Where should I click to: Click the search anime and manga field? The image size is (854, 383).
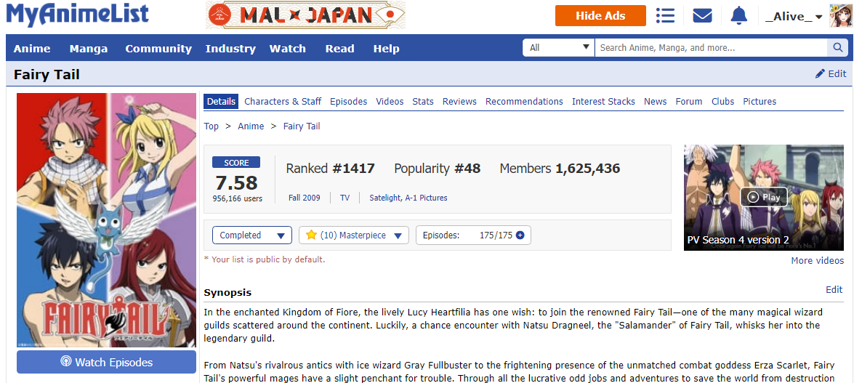(x=711, y=47)
